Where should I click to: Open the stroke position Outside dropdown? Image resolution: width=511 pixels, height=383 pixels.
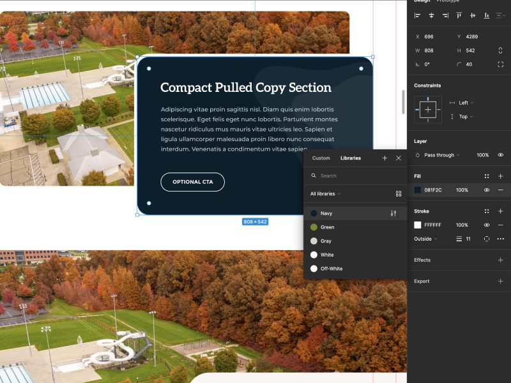tap(425, 239)
